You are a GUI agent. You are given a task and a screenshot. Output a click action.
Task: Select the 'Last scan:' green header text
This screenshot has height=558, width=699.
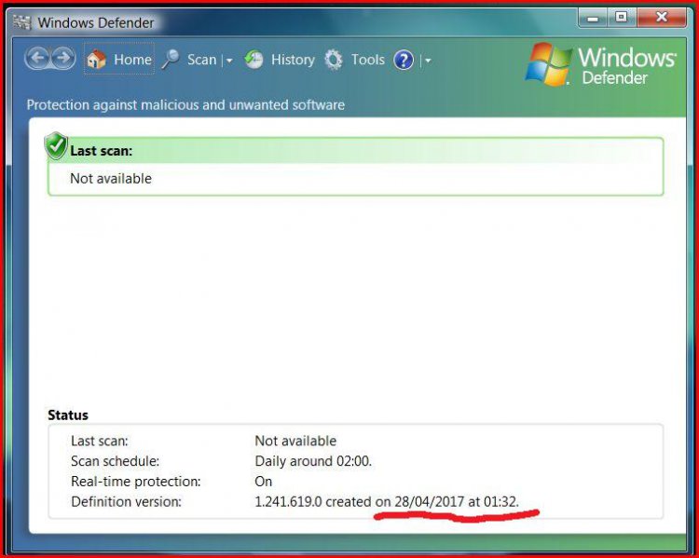point(102,151)
